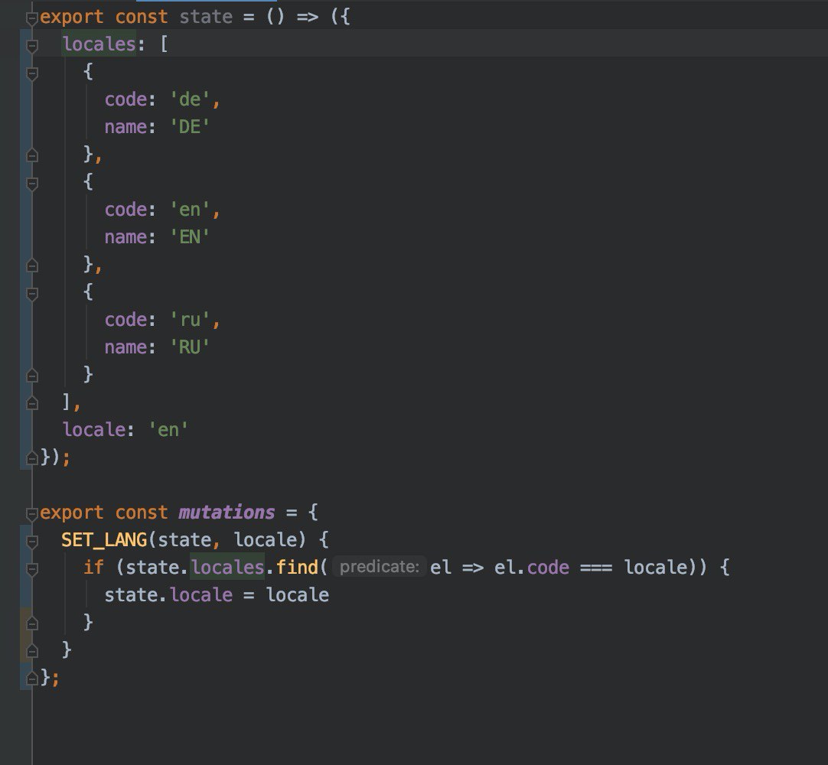Click the 'if' keyword
The width and height of the screenshot is (828, 765).
[x=93, y=567]
